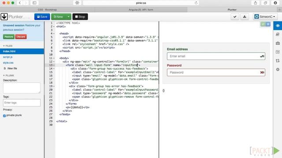Download the plunk as zip
Screen dimensions: 282x158
point(245,17)
